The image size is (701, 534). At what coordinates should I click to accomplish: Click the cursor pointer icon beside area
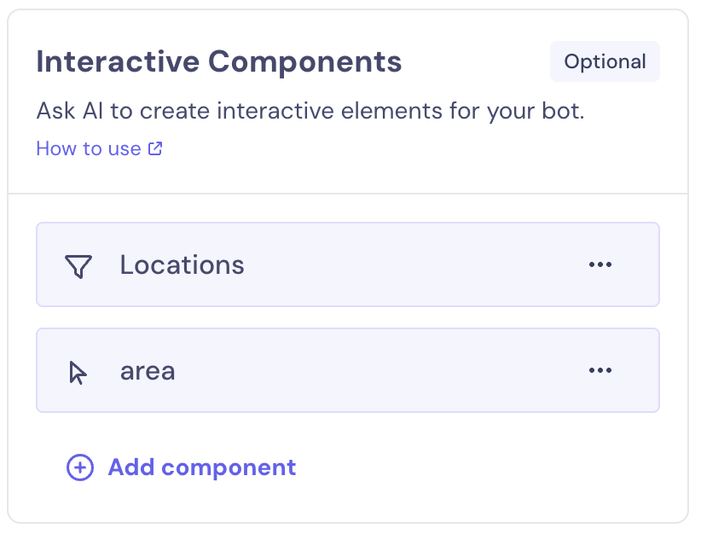pyautogui.click(x=78, y=372)
